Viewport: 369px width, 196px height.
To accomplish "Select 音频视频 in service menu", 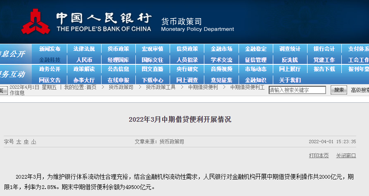I will pos(222,69).
